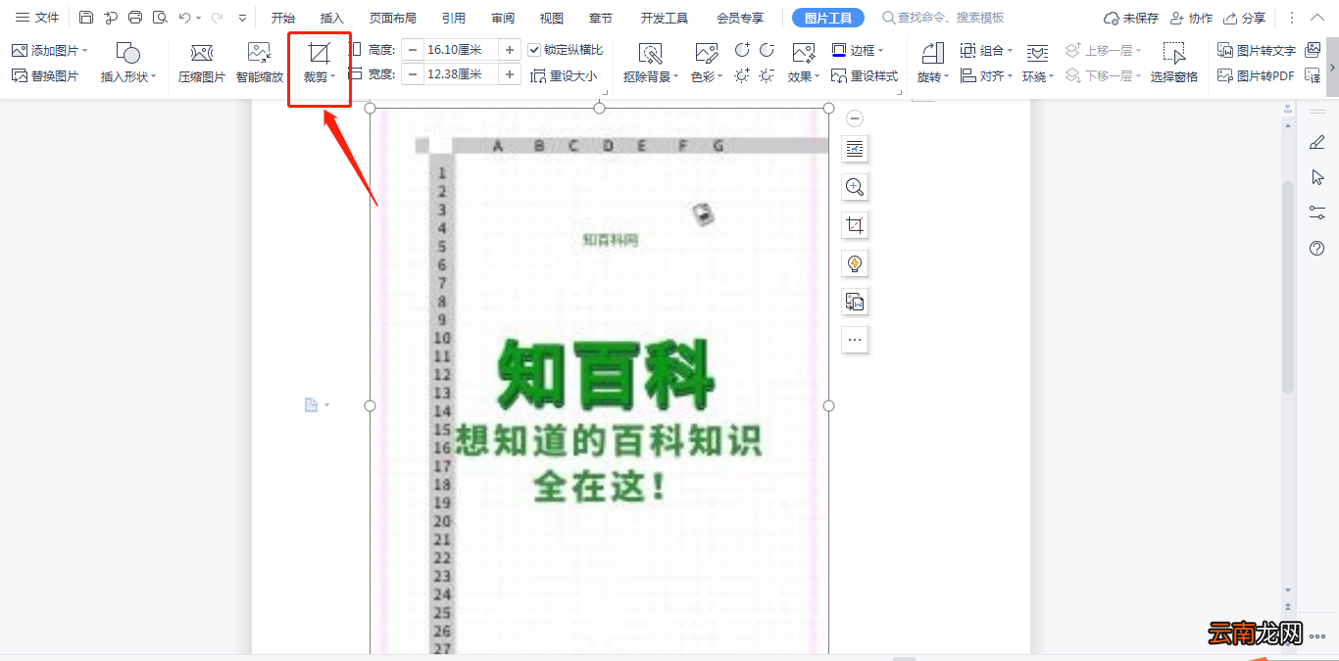Click the 高度 height value field

pyautogui.click(x=461, y=50)
